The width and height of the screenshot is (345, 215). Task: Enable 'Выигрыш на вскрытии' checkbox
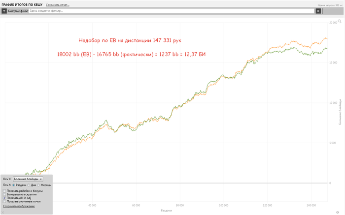point(4,194)
